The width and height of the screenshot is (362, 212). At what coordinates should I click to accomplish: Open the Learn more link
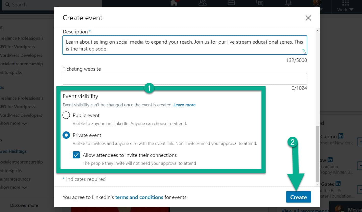pyautogui.click(x=184, y=105)
